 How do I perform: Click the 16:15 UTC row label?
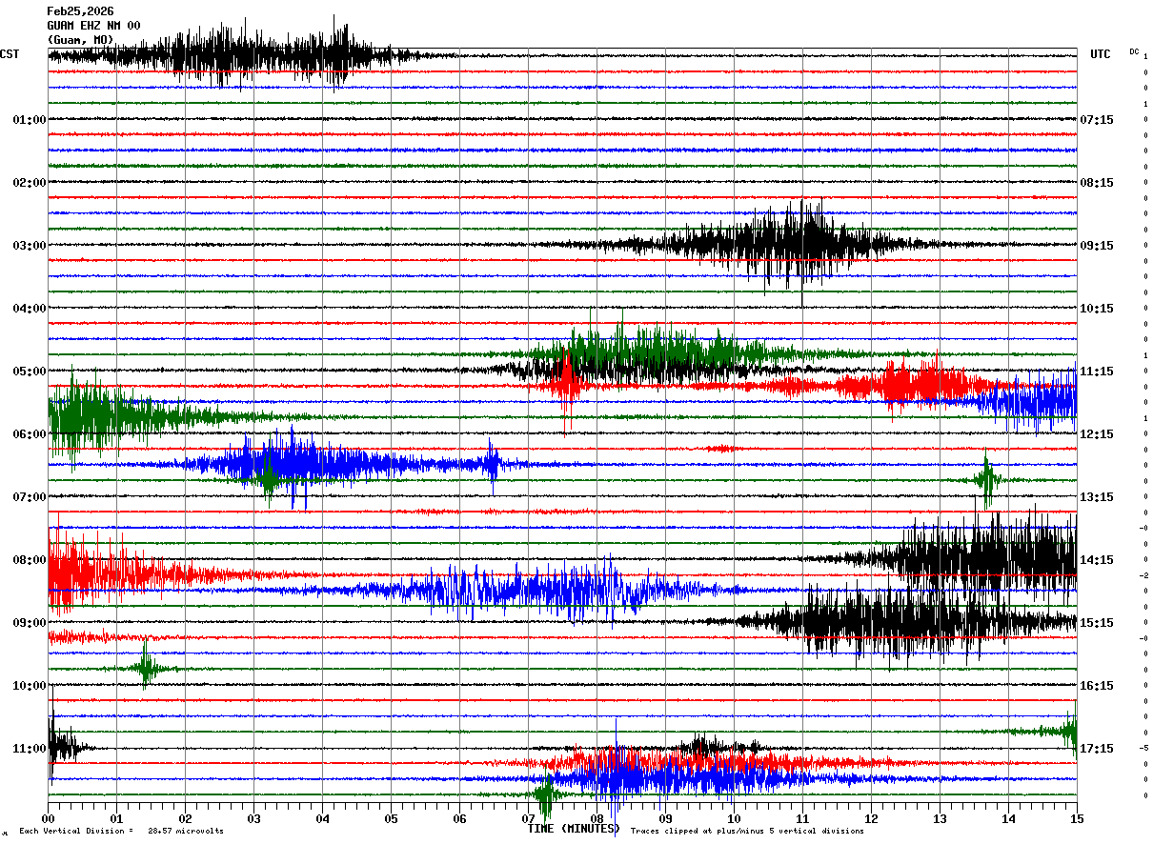coord(1097,686)
